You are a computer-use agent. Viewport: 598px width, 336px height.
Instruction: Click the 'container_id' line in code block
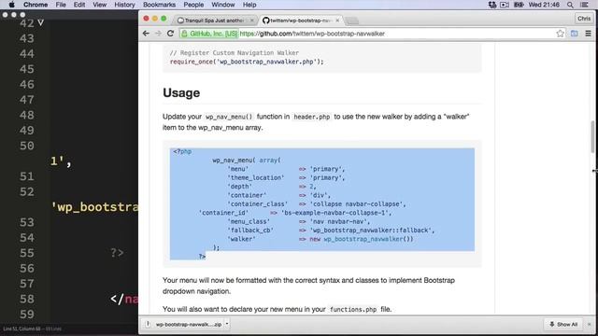coord(295,213)
